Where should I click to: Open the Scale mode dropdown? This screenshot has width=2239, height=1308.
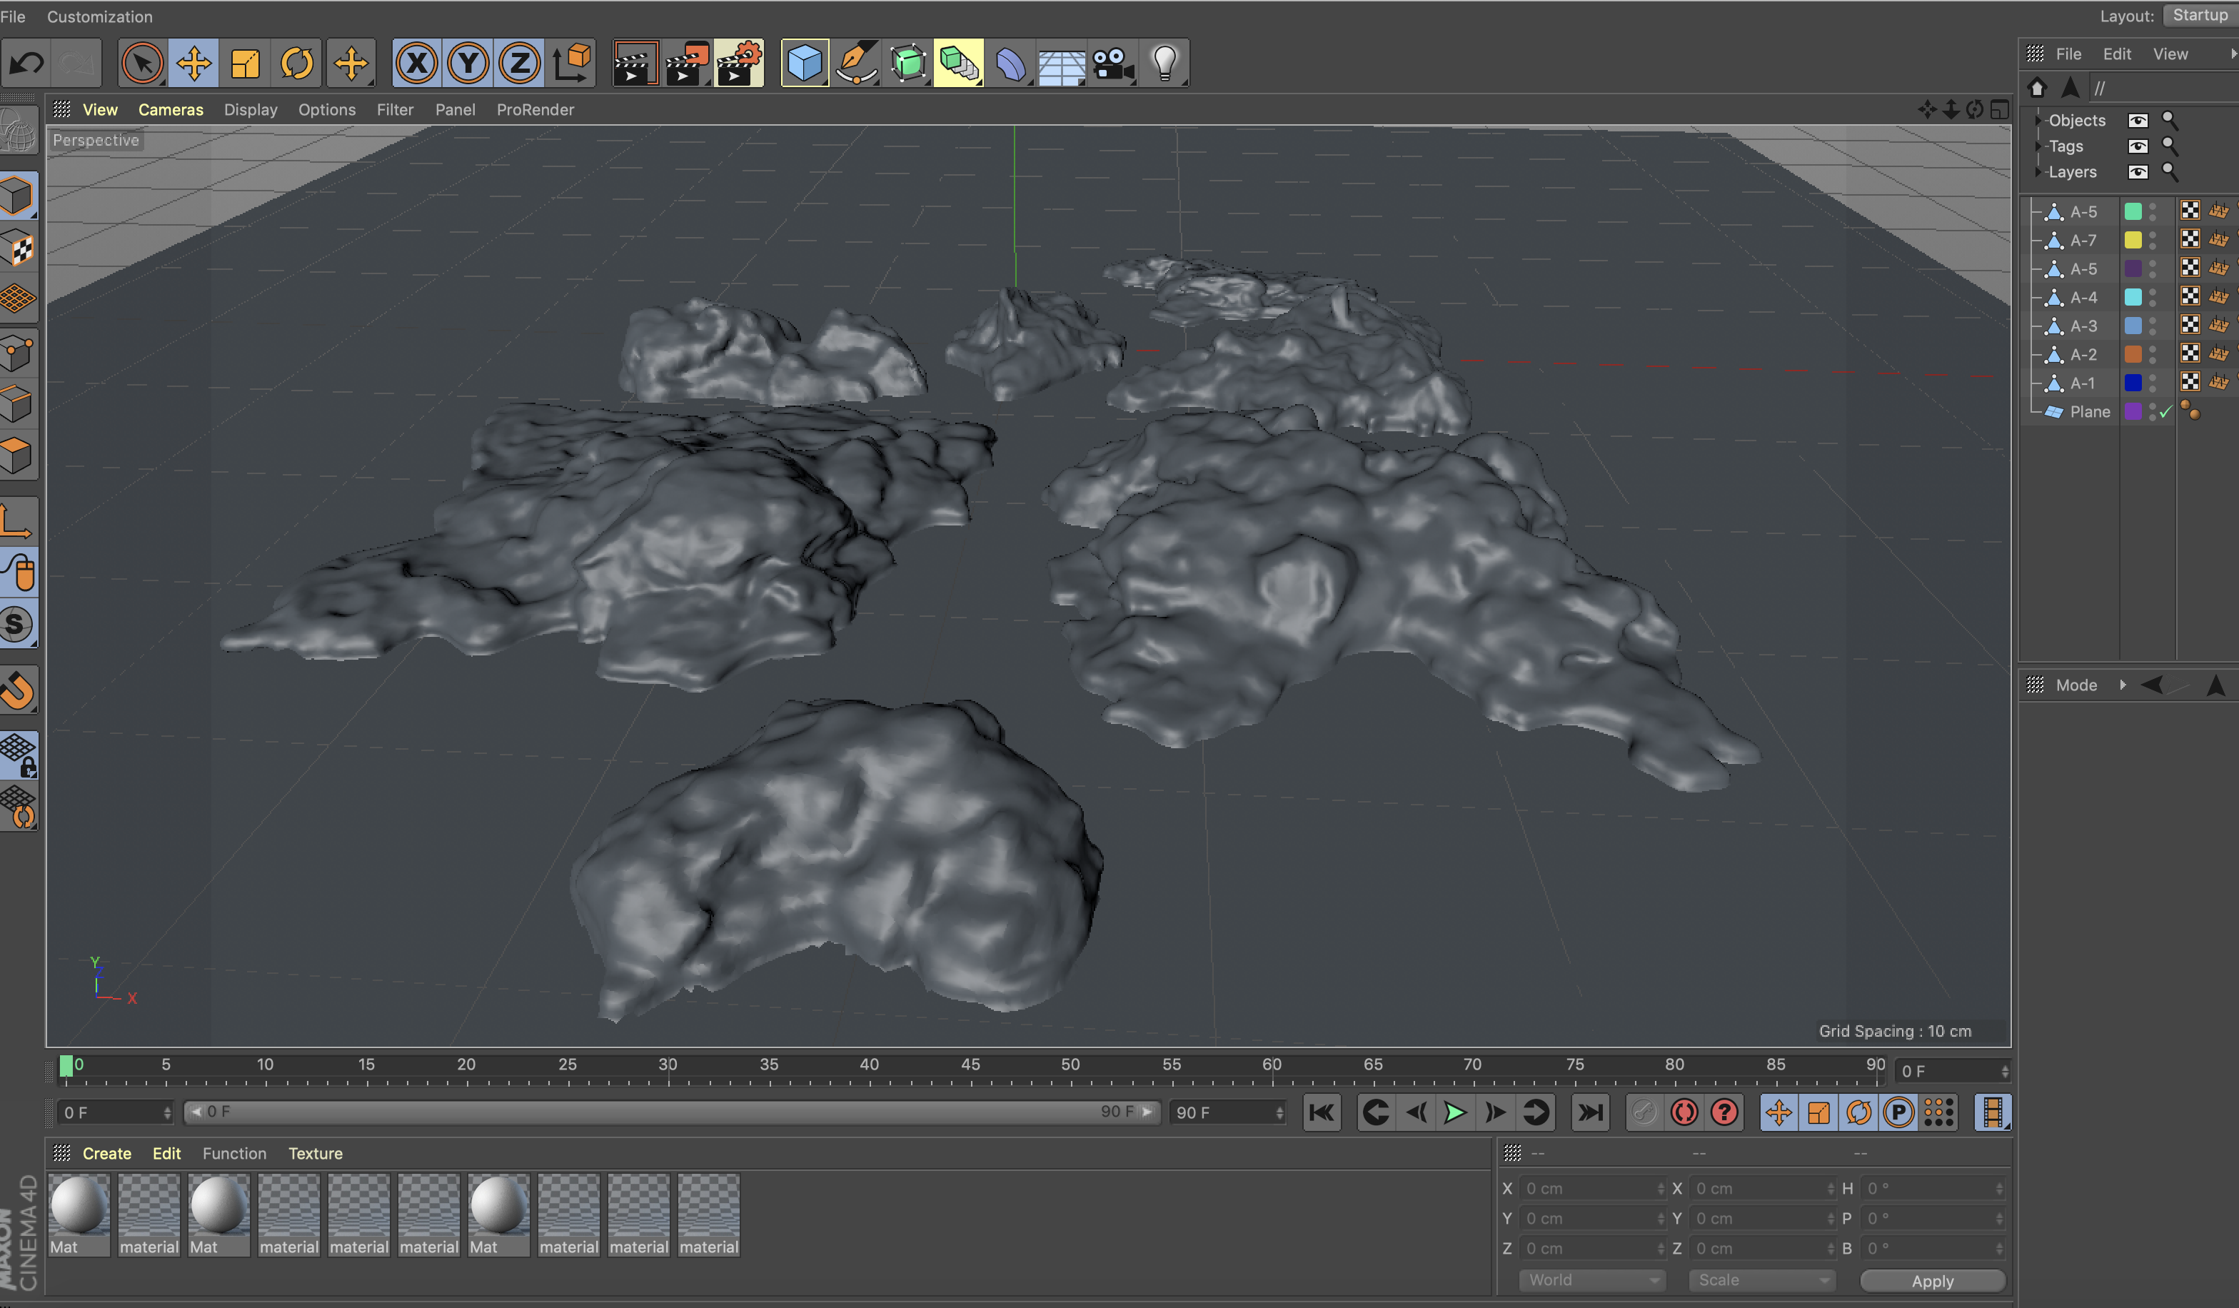click(x=1762, y=1280)
